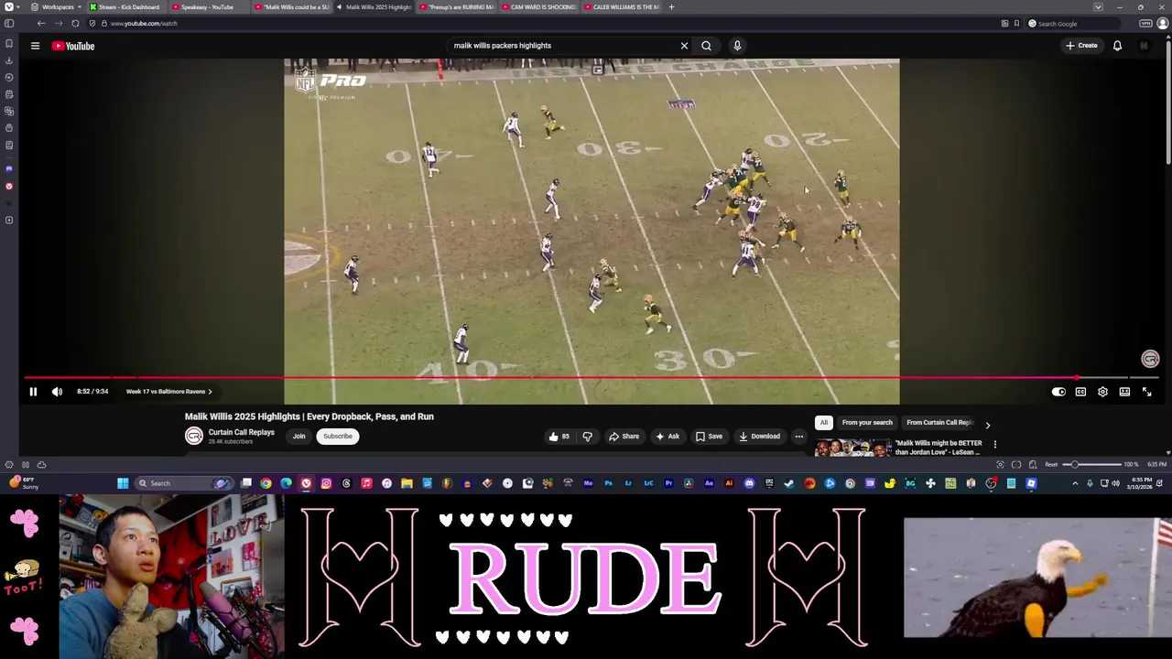
Task: Download the video
Action: coord(759,437)
